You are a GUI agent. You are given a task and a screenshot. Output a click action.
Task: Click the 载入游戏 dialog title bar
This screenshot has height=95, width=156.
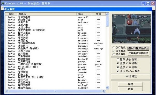pos(78,9)
